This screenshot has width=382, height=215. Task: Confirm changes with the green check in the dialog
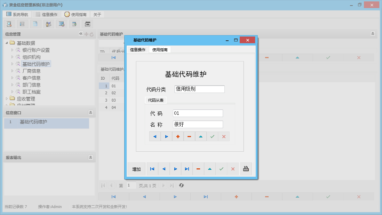221,169
